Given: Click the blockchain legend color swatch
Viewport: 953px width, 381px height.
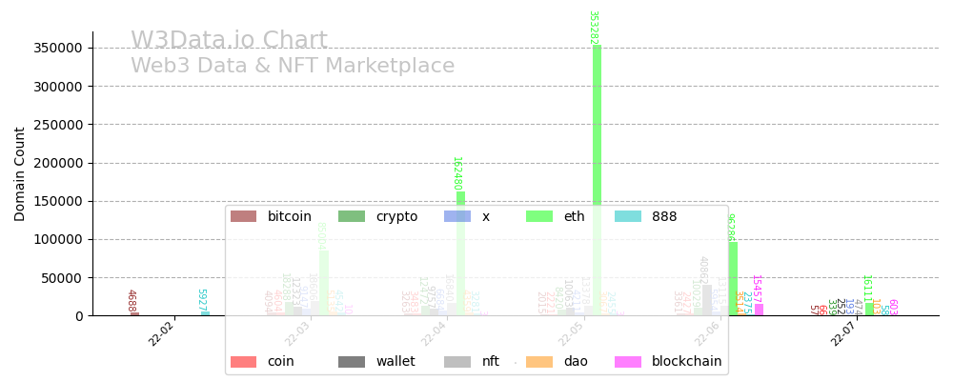Looking at the screenshot, I should tap(628, 362).
